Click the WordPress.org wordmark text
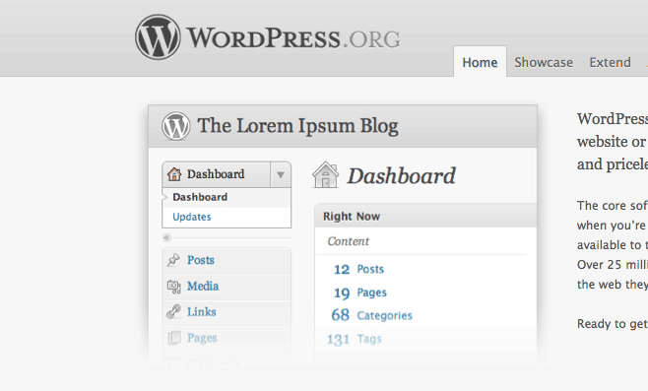 pyautogui.click(x=293, y=38)
